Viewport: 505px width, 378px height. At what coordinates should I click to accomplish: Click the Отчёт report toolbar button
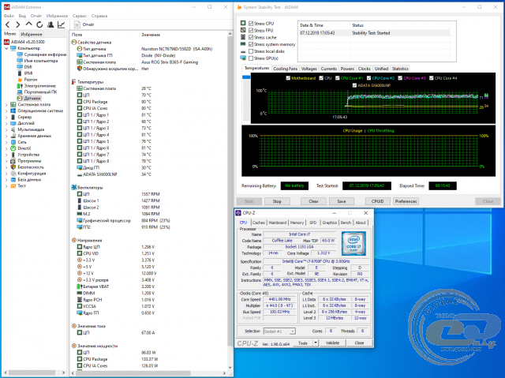pos(84,24)
